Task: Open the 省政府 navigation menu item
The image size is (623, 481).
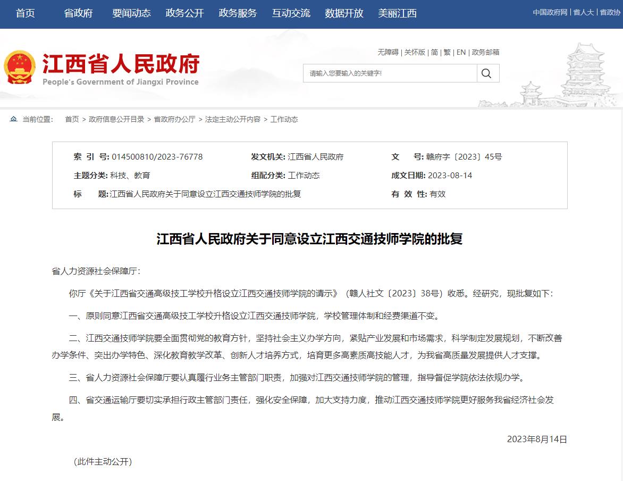Action: pos(78,13)
